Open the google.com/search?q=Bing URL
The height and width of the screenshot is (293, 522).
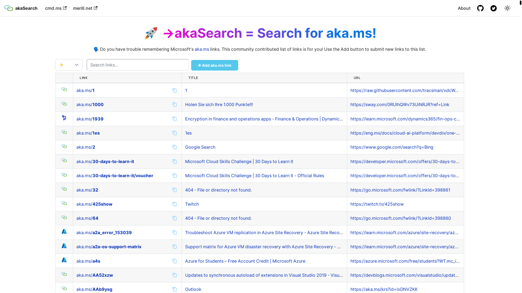(392, 147)
